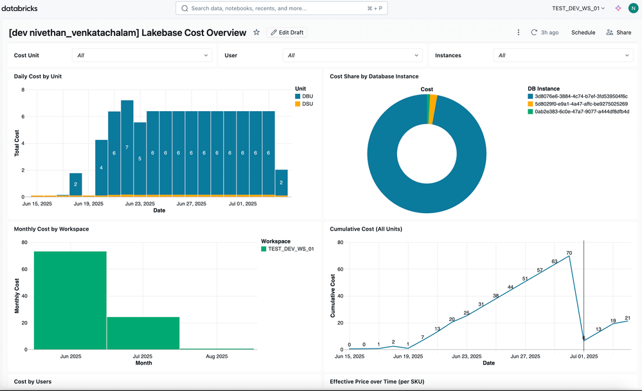Viewport: 642px width, 391px height.
Task: Open the user avatar N menu
Action: 632,8
